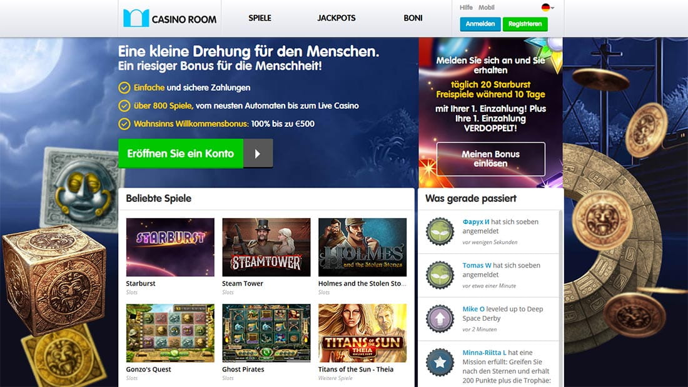Screen dimensions: 688x387
Task: Click the checkmark beside Wahnsinns Willkommensbonus
Action: click(124, 124)
